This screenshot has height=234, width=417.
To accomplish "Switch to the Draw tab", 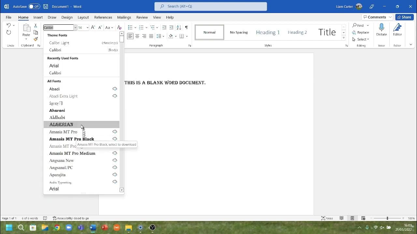I will 52,17.
